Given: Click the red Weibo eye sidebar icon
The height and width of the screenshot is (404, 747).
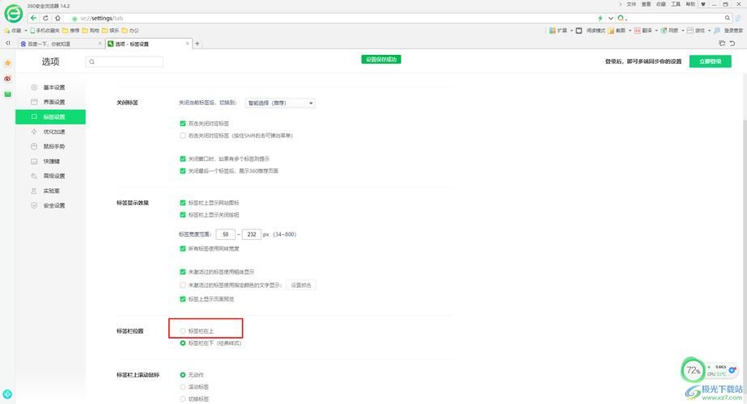Looking at the screenshot, I should pyautogui.click(x=8, y=78).
